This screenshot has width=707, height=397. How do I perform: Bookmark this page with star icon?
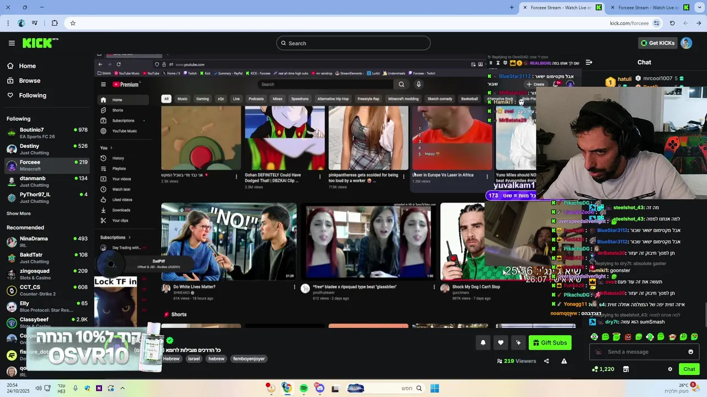(x=72, y=23)
